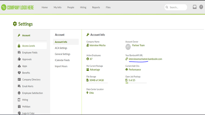Click the Performance add-on icon
This screenshot has width=205, height=115.
[x=127, y=69]
